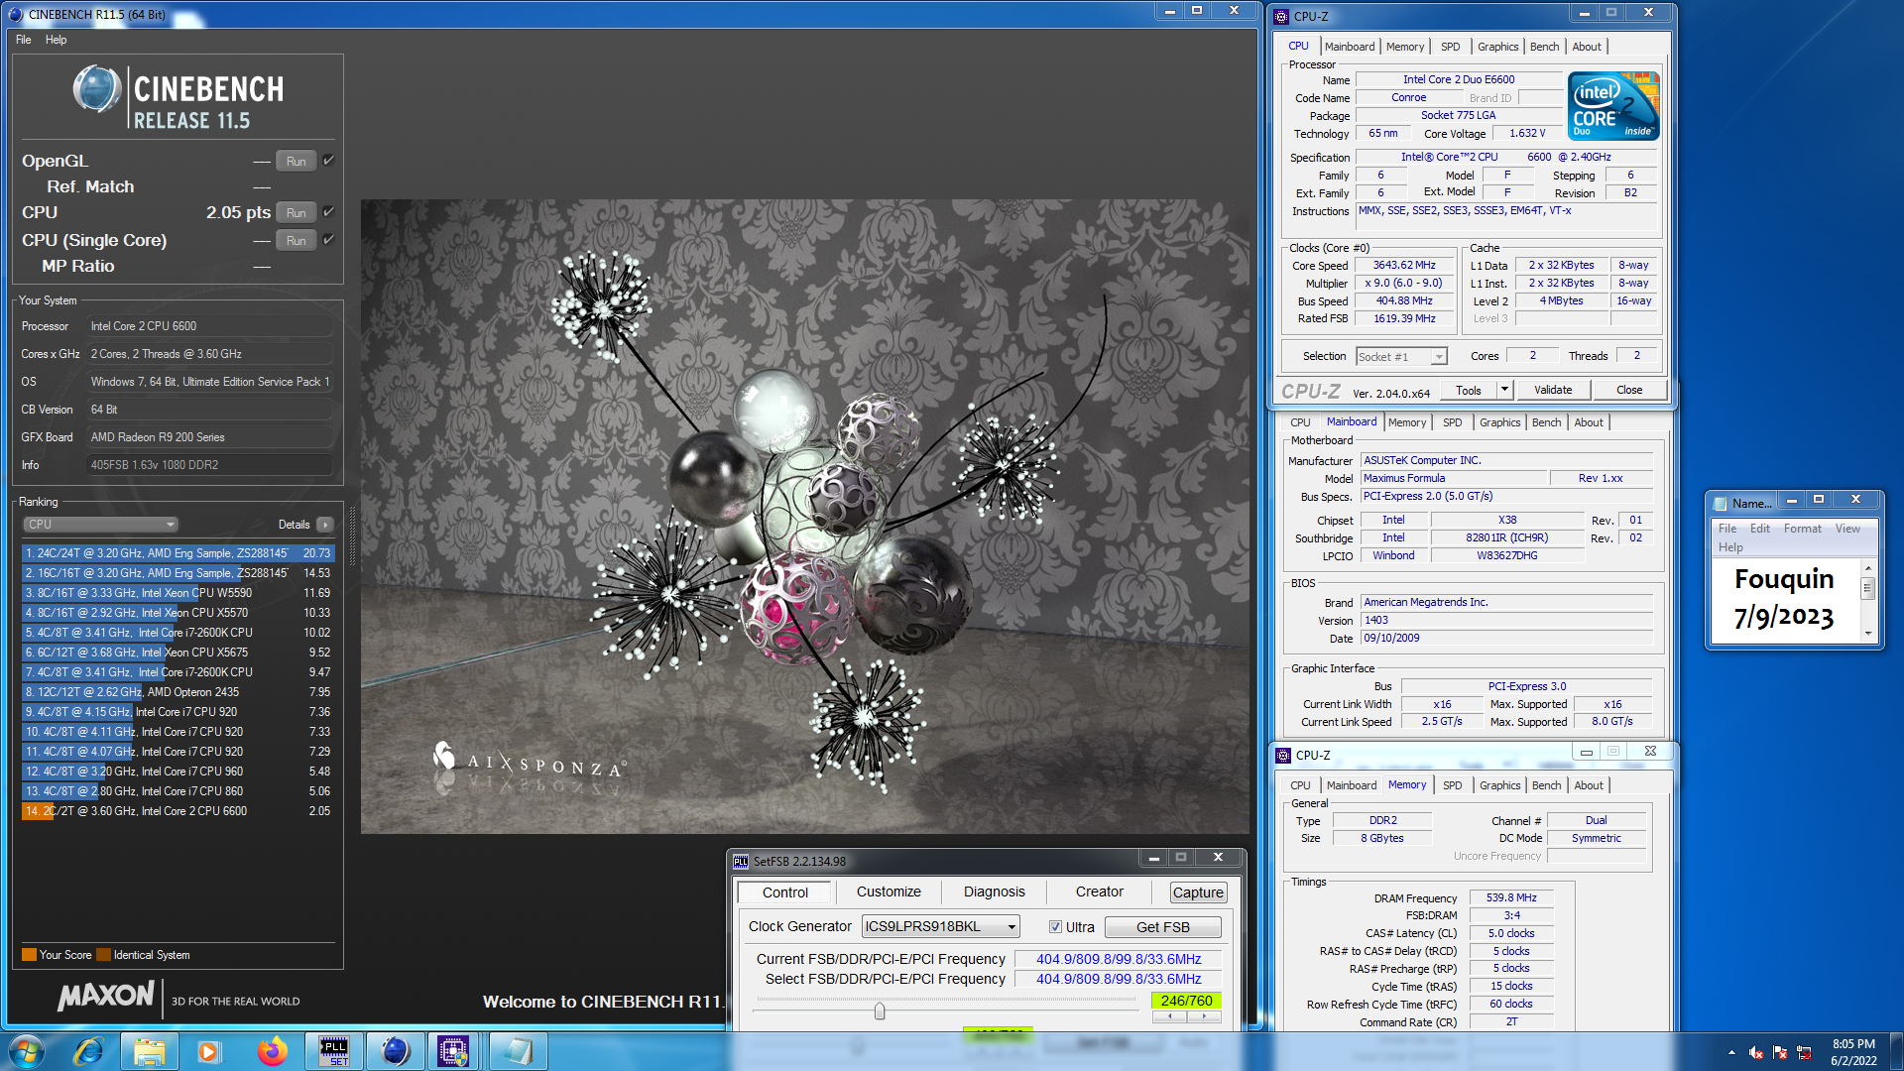
Task: Toggle the Ultra checkbox in SetFSB
Action: [x=1056, y=927]
